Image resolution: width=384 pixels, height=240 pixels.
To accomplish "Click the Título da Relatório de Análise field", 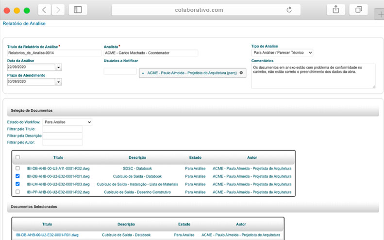I will pos(54,53).
